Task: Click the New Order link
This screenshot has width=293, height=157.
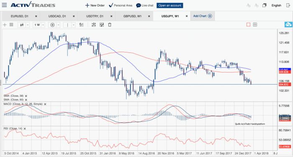Action: 95,5
